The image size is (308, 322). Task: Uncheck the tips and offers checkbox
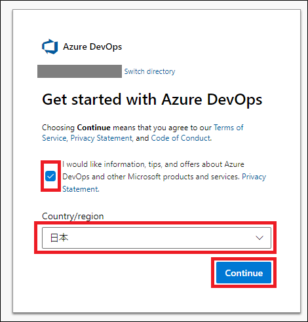(50, 176)
